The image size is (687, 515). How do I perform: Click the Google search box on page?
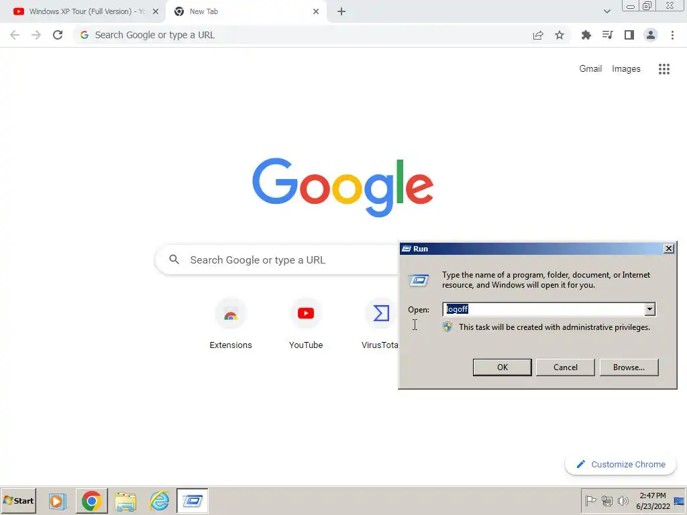coord(277,260)
